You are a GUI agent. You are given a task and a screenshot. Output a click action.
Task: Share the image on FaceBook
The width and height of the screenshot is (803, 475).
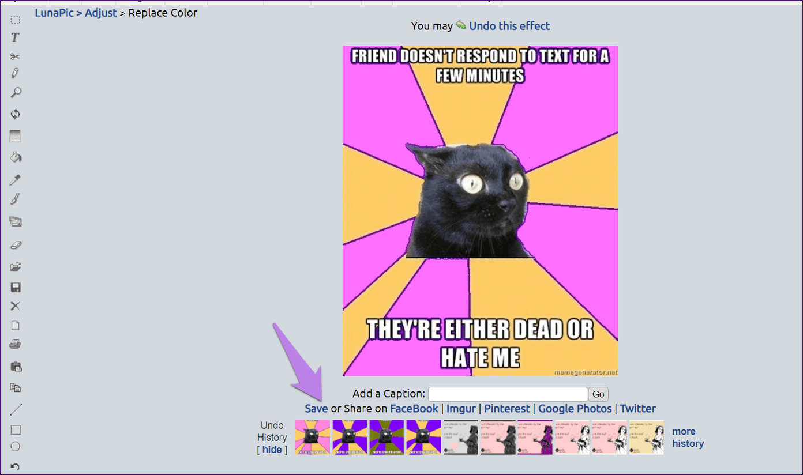tap(414, 409)
